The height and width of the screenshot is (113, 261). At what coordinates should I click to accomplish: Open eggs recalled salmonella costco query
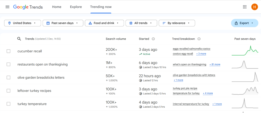point(192,49)
